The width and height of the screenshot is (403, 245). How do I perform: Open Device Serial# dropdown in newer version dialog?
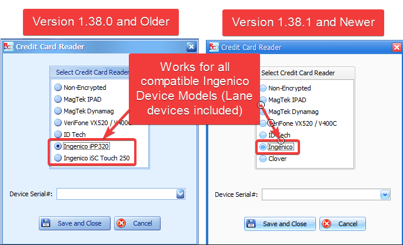pyautogui.click(x=385, y=194)
